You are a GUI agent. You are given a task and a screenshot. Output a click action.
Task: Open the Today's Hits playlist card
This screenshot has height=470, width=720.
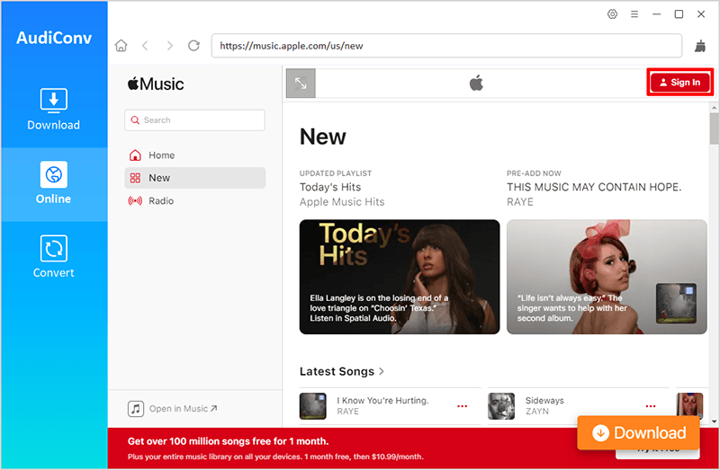click(x=400, y=277)
